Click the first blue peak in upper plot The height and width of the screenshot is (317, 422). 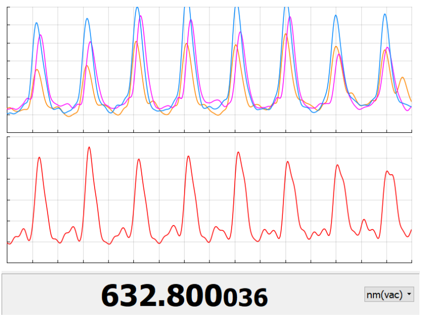click(36, 23)
